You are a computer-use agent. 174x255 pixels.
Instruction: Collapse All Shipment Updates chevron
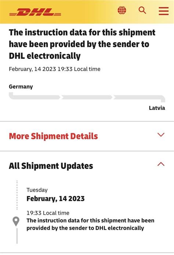[161, 164]
